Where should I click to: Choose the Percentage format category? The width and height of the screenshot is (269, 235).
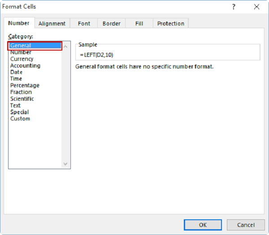point(25,85)
